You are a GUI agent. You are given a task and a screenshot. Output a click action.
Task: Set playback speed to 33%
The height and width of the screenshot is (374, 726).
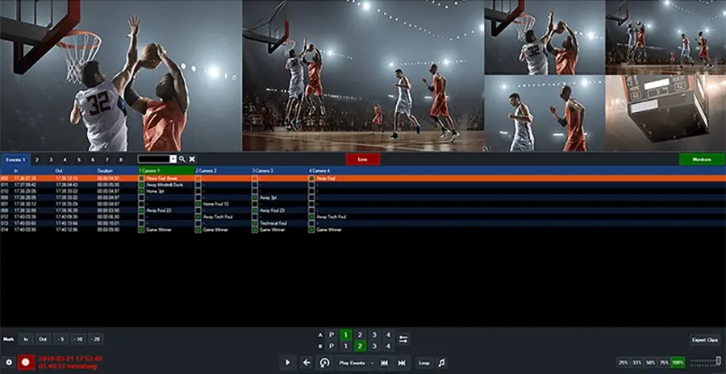pyautogui.click(x=637, y=363)
